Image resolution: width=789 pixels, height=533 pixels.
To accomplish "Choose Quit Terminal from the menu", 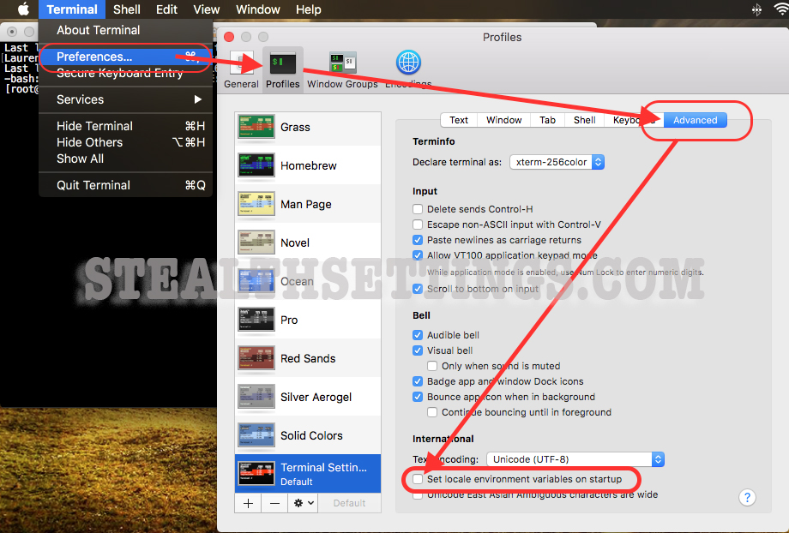I will [x=93, y=185].
